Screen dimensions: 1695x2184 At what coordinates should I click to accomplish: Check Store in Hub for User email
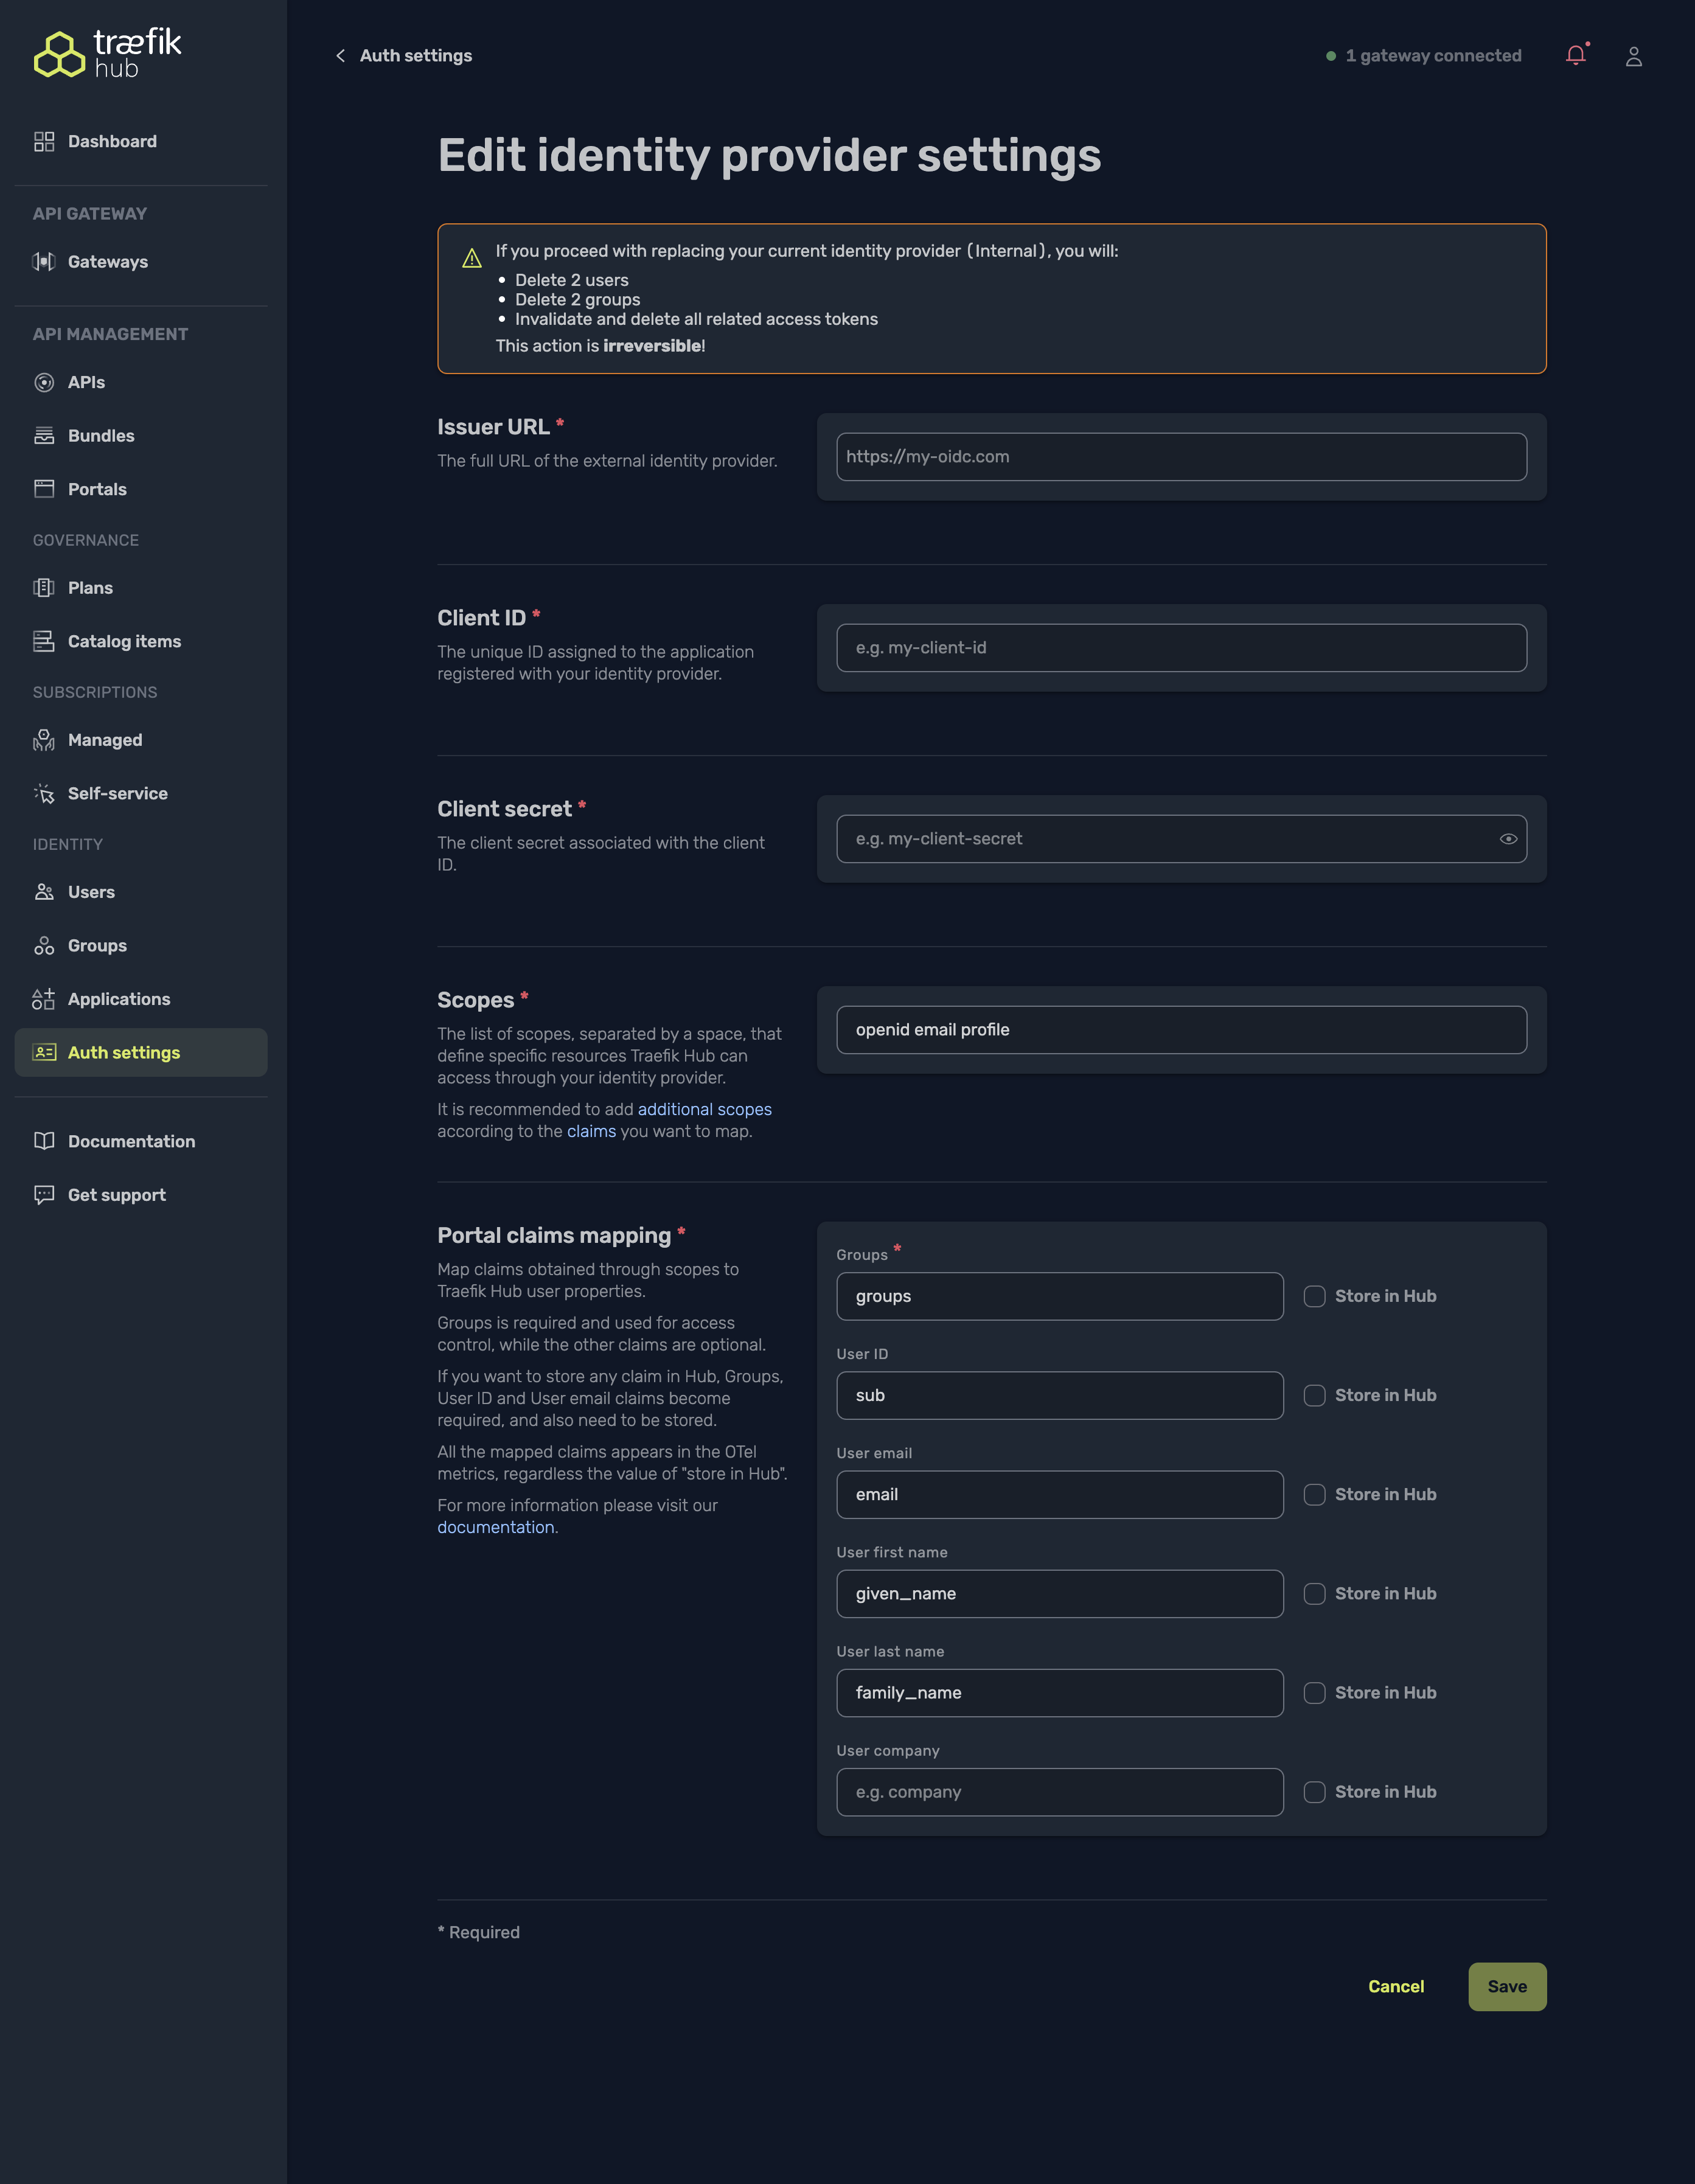click(1314, 1494)
